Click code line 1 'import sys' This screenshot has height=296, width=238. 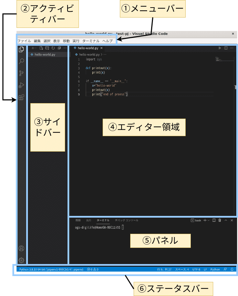coord(94,59)
